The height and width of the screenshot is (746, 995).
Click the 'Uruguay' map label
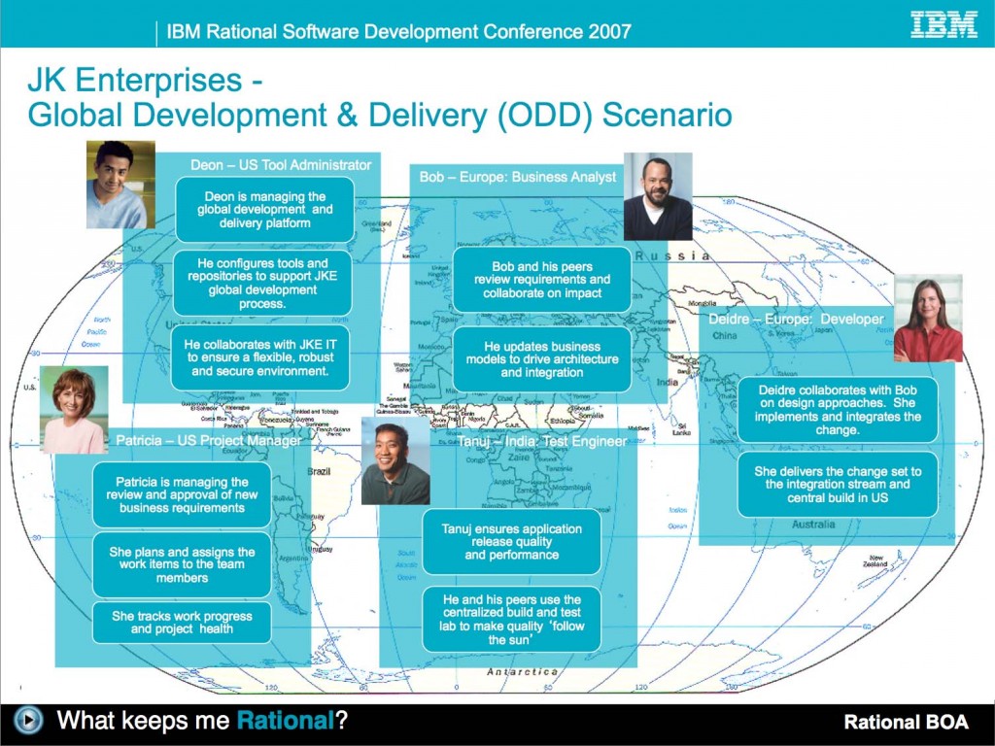[x=321, y=549]
